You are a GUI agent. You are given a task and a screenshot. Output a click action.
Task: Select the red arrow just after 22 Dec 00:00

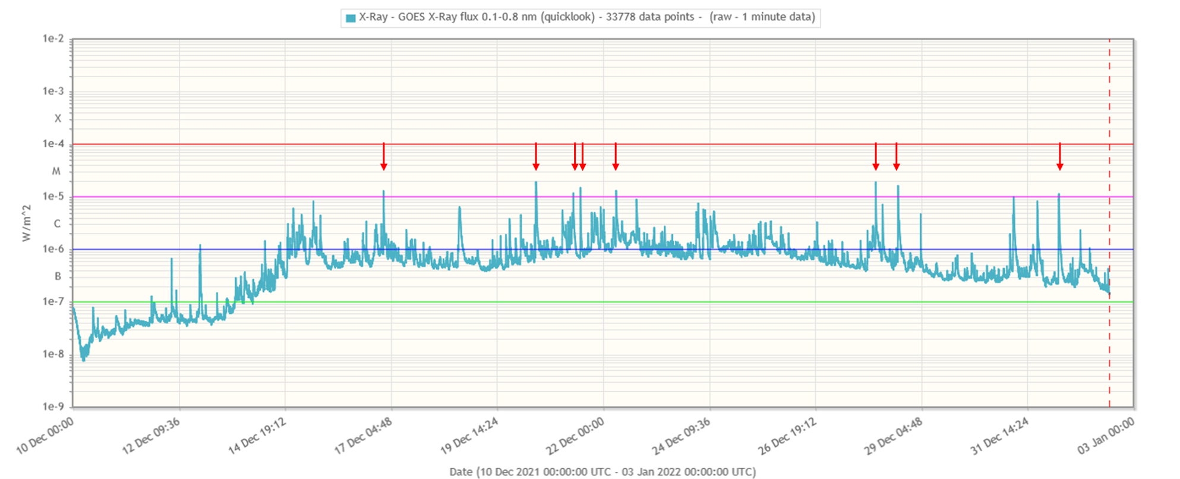616,157
